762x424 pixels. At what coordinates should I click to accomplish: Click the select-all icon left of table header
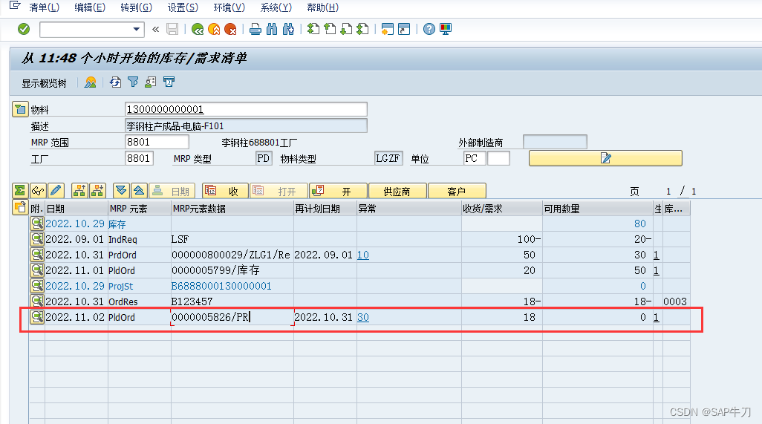coord(20,207)
